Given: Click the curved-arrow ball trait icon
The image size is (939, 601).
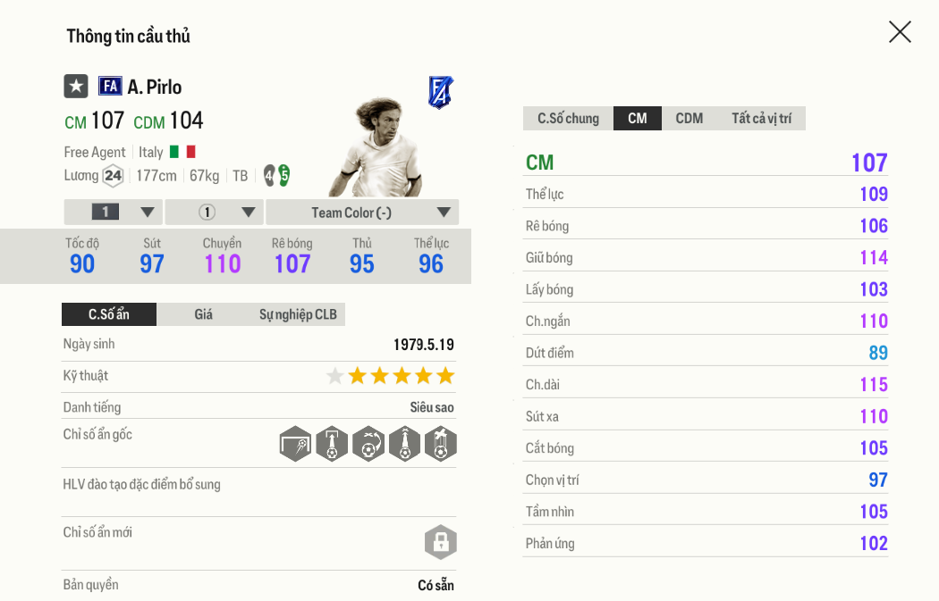Looking at the screenshot, I should (368, 444).
